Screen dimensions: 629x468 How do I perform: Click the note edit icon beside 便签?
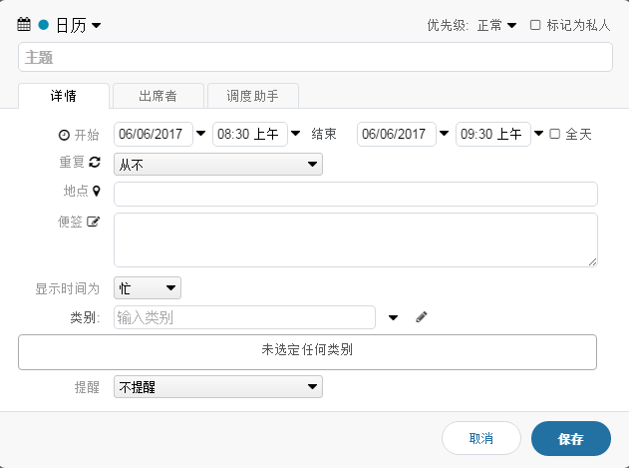coord(95,223)
